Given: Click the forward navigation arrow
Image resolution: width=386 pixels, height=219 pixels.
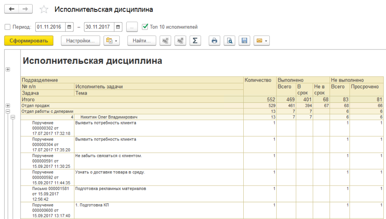Looking at the screenshot, I should (25, 9).
